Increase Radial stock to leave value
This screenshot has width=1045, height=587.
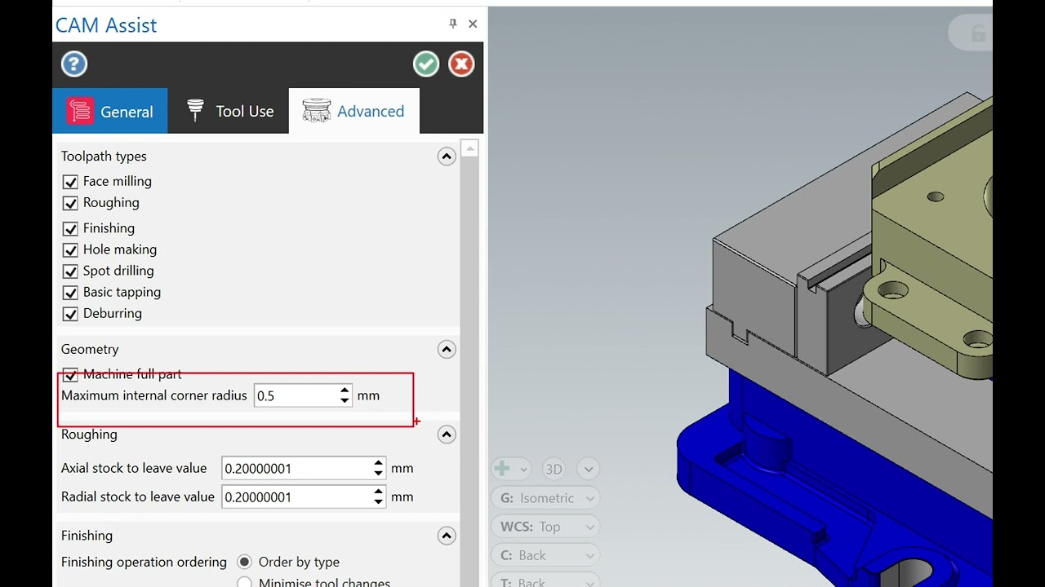pos(378,492)
